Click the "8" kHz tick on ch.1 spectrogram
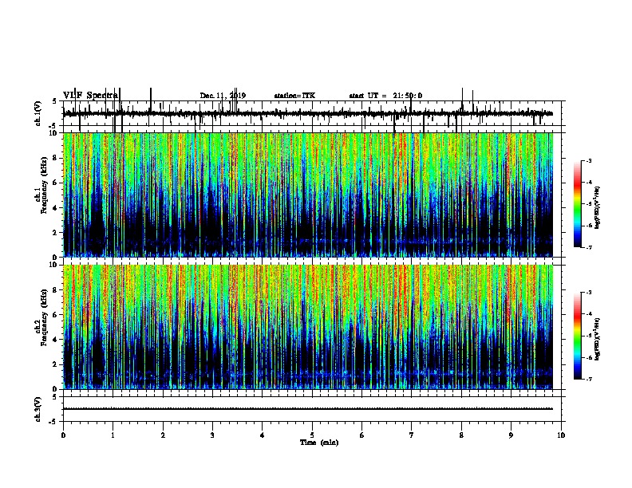 [56, 158]
